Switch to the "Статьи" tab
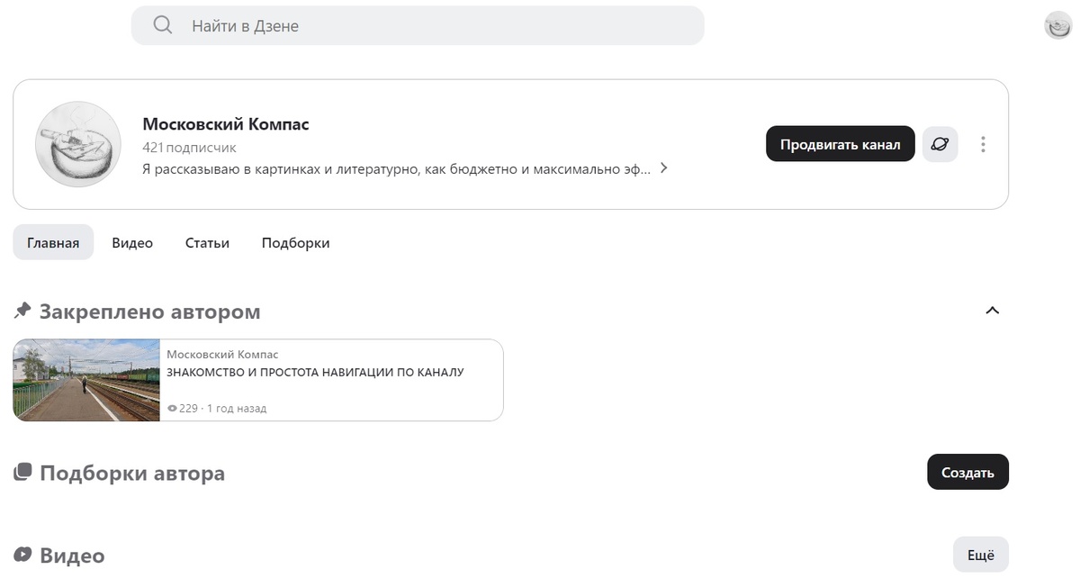The height and width of the screenshot is (578, 1080). (207, 243)
